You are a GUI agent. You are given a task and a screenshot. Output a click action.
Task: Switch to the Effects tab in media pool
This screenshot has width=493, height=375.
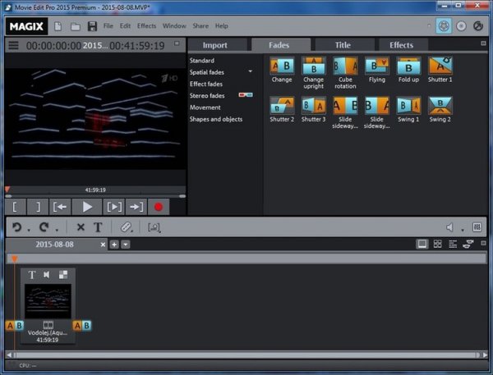pos(403,45)
